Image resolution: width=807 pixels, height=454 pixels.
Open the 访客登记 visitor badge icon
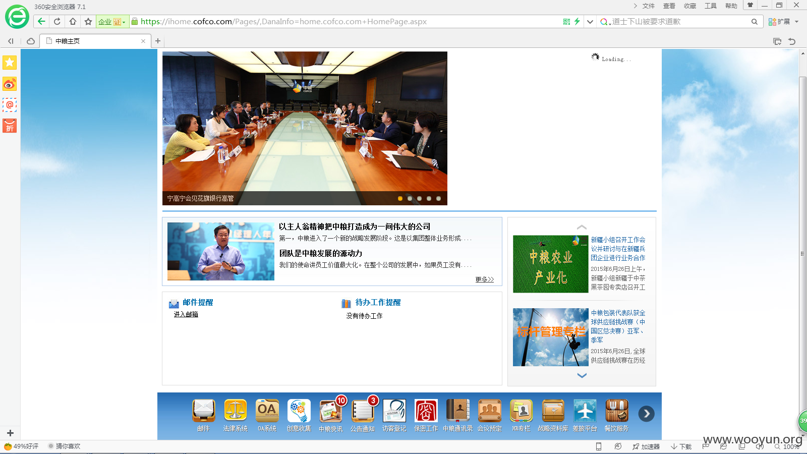394,411
